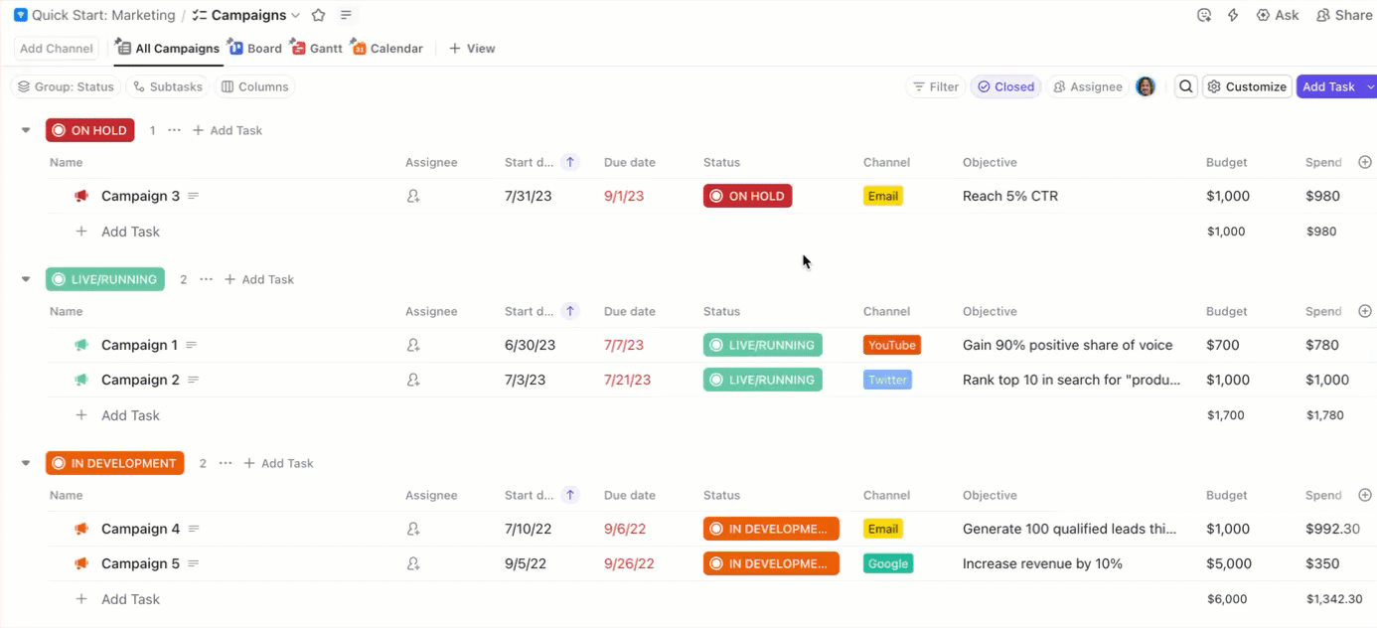Open search with the magnifier icon

point(1185,86)
